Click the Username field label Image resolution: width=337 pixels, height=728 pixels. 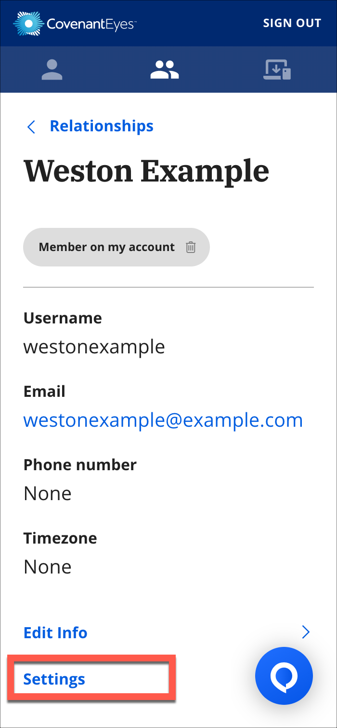click(x=63, y=318)
